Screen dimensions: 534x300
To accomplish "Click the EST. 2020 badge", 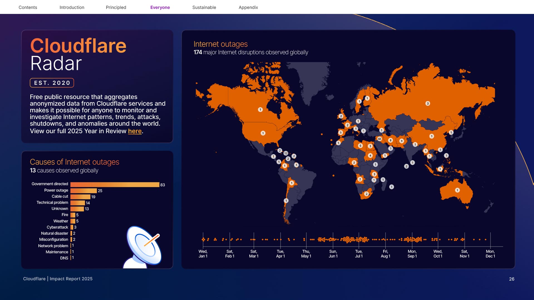I will (52, 83).
